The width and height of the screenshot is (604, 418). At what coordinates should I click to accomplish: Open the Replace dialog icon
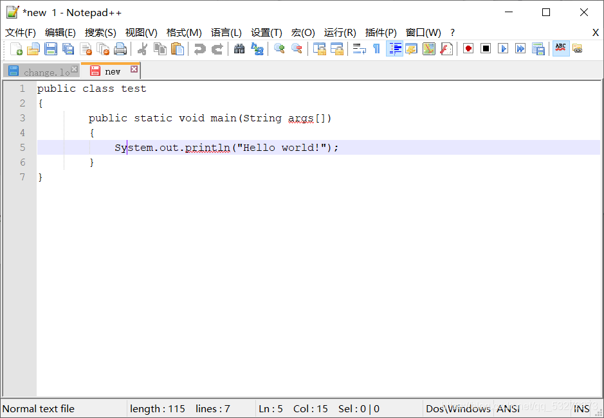tap(257, 49)
